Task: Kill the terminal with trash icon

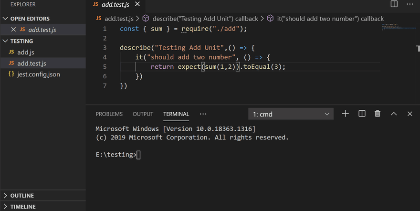Action: point(378,114)
